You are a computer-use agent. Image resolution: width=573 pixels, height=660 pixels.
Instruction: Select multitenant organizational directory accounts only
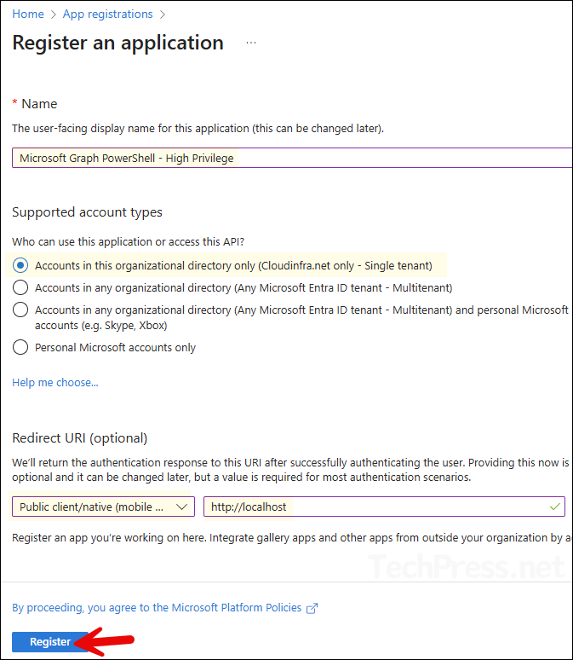[x=20, y=287]
